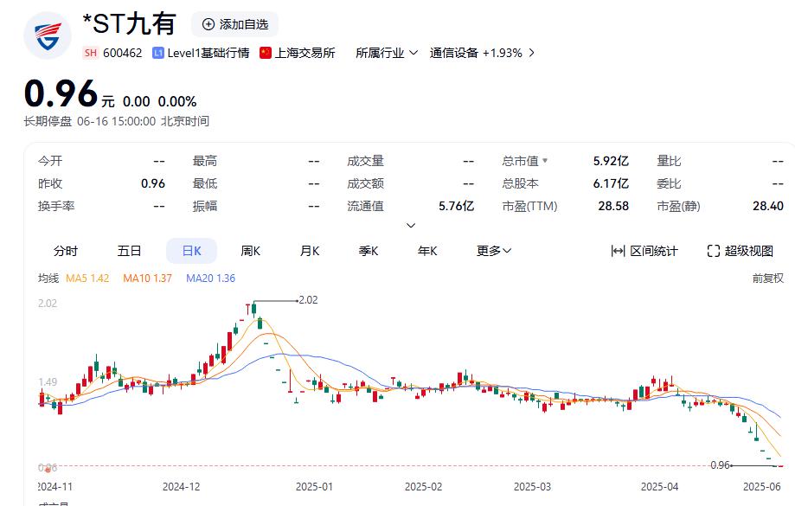Open 前复权 adjustment selector
This screenshot has height=506, width=795.
pyautogui.click(x=767, y=278)
